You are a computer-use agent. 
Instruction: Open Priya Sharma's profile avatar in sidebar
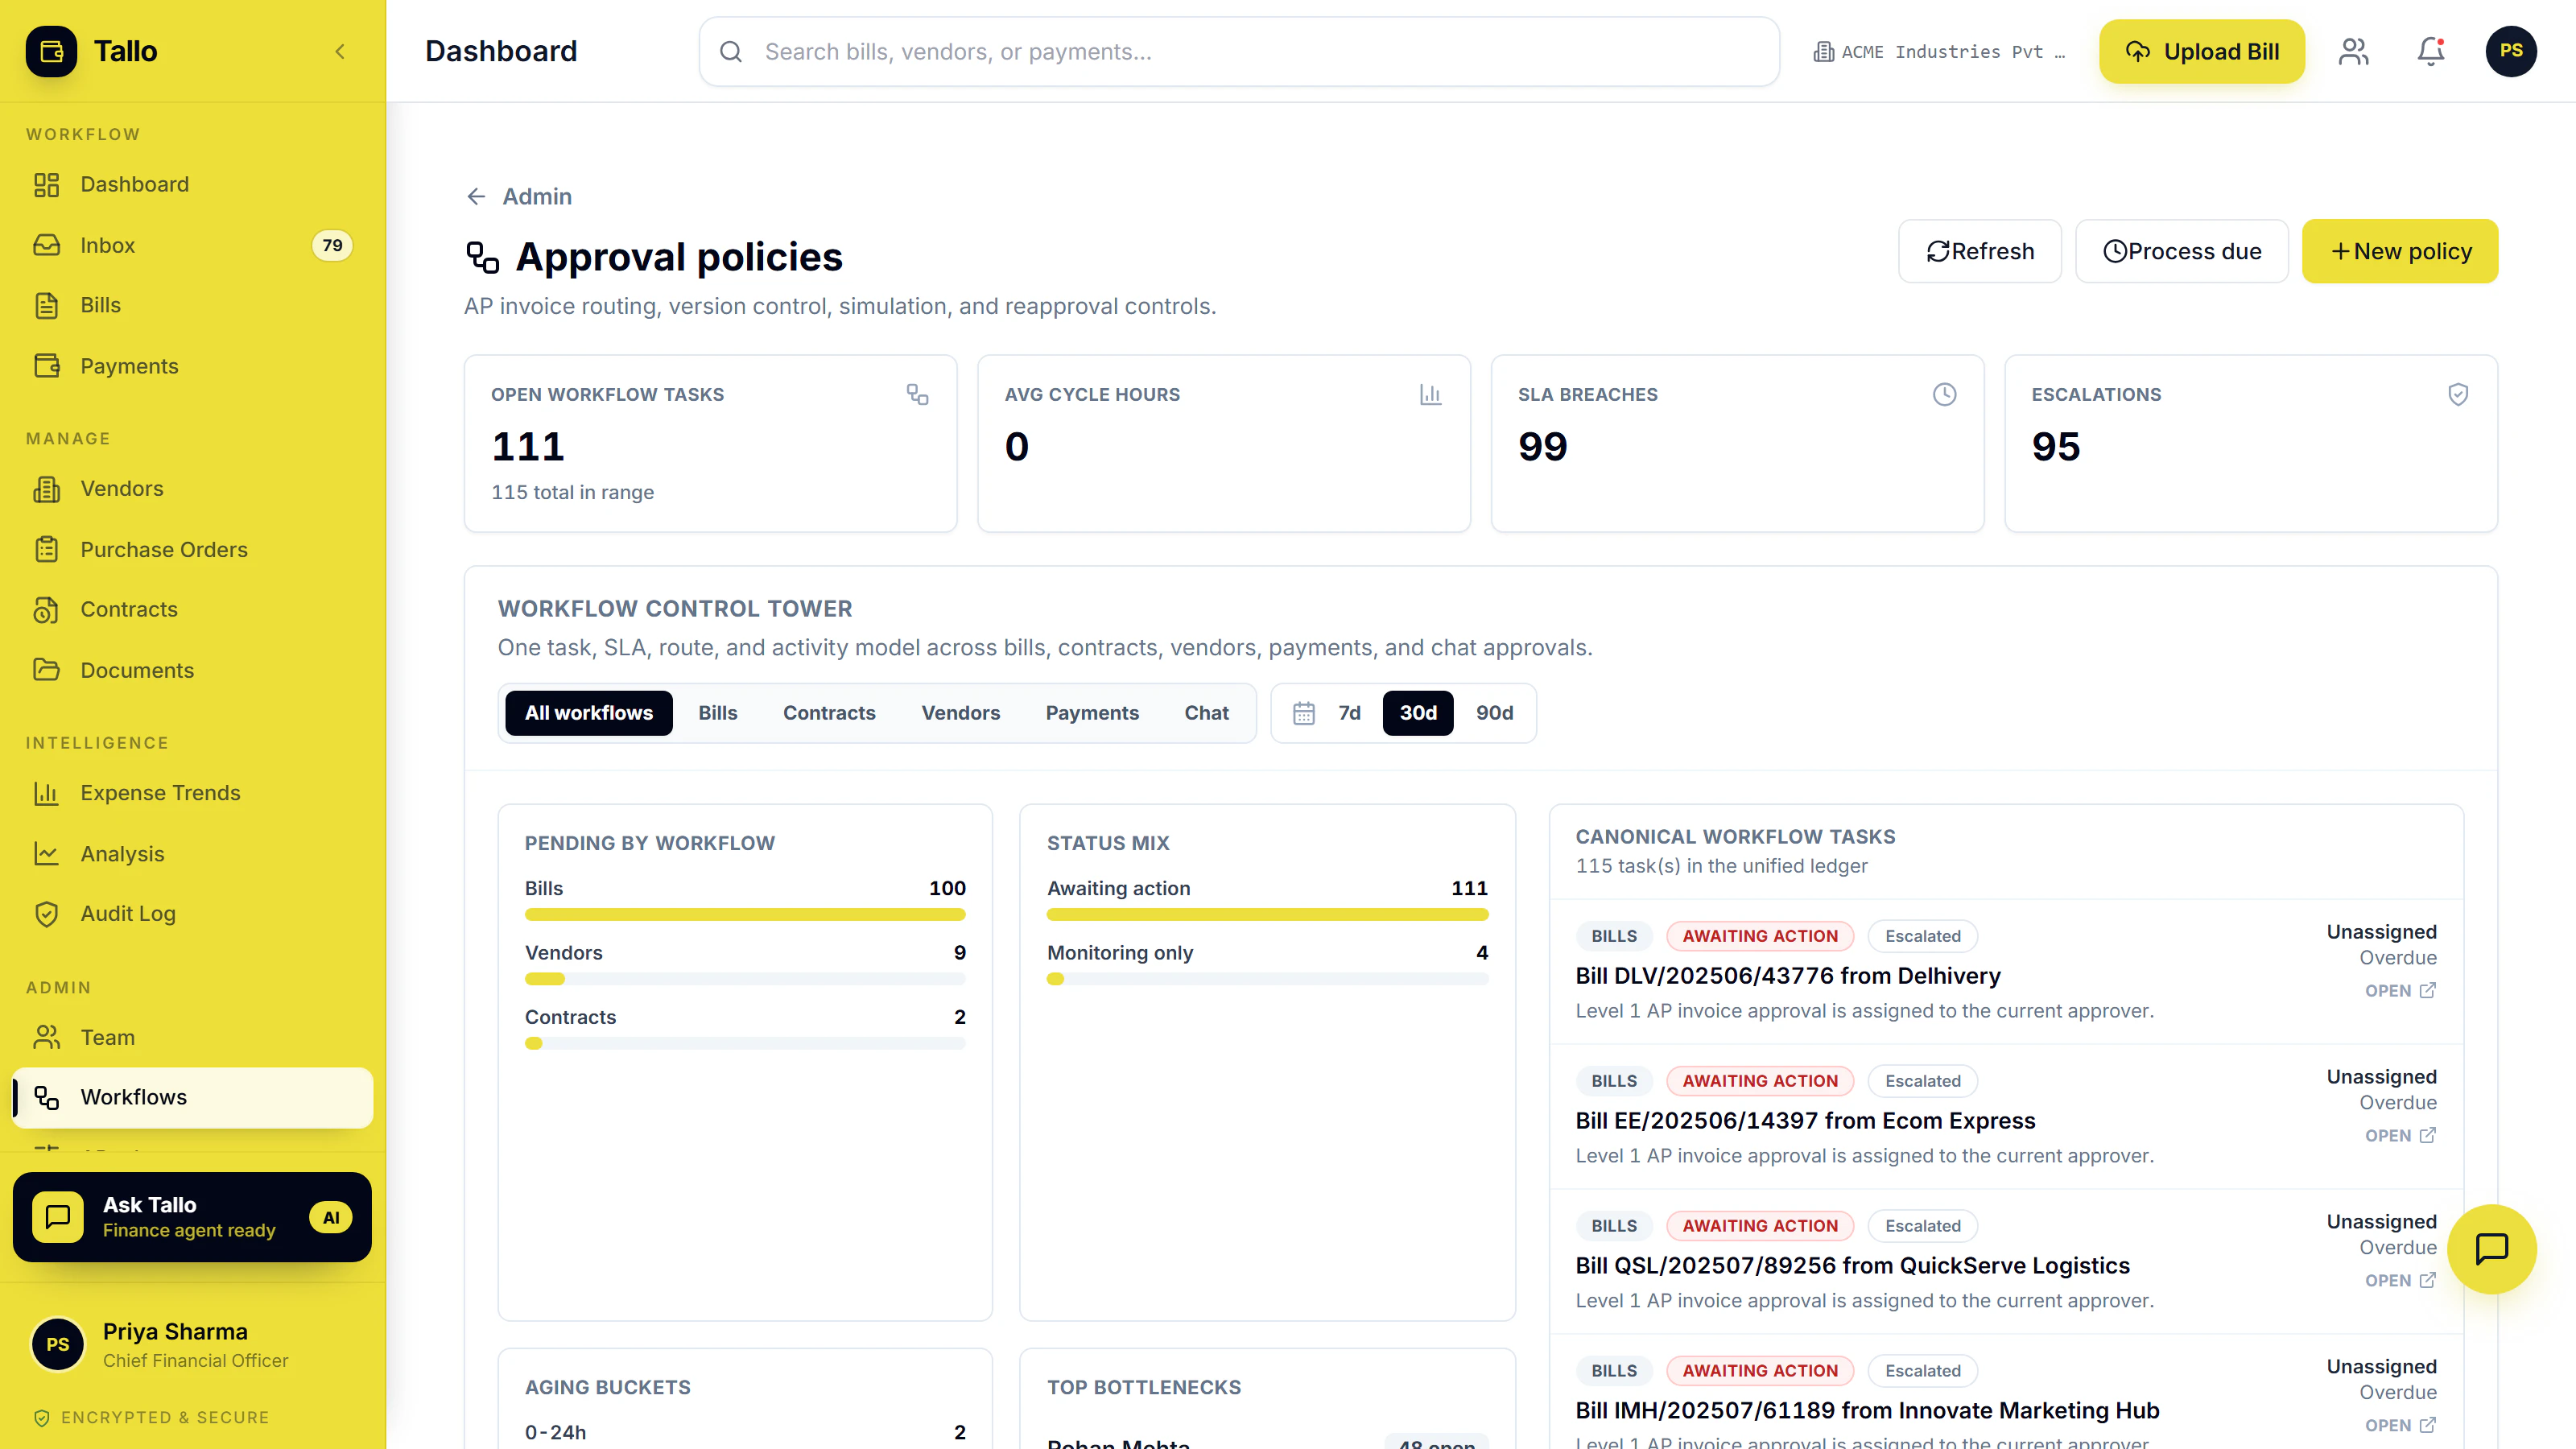[58, 1344]
